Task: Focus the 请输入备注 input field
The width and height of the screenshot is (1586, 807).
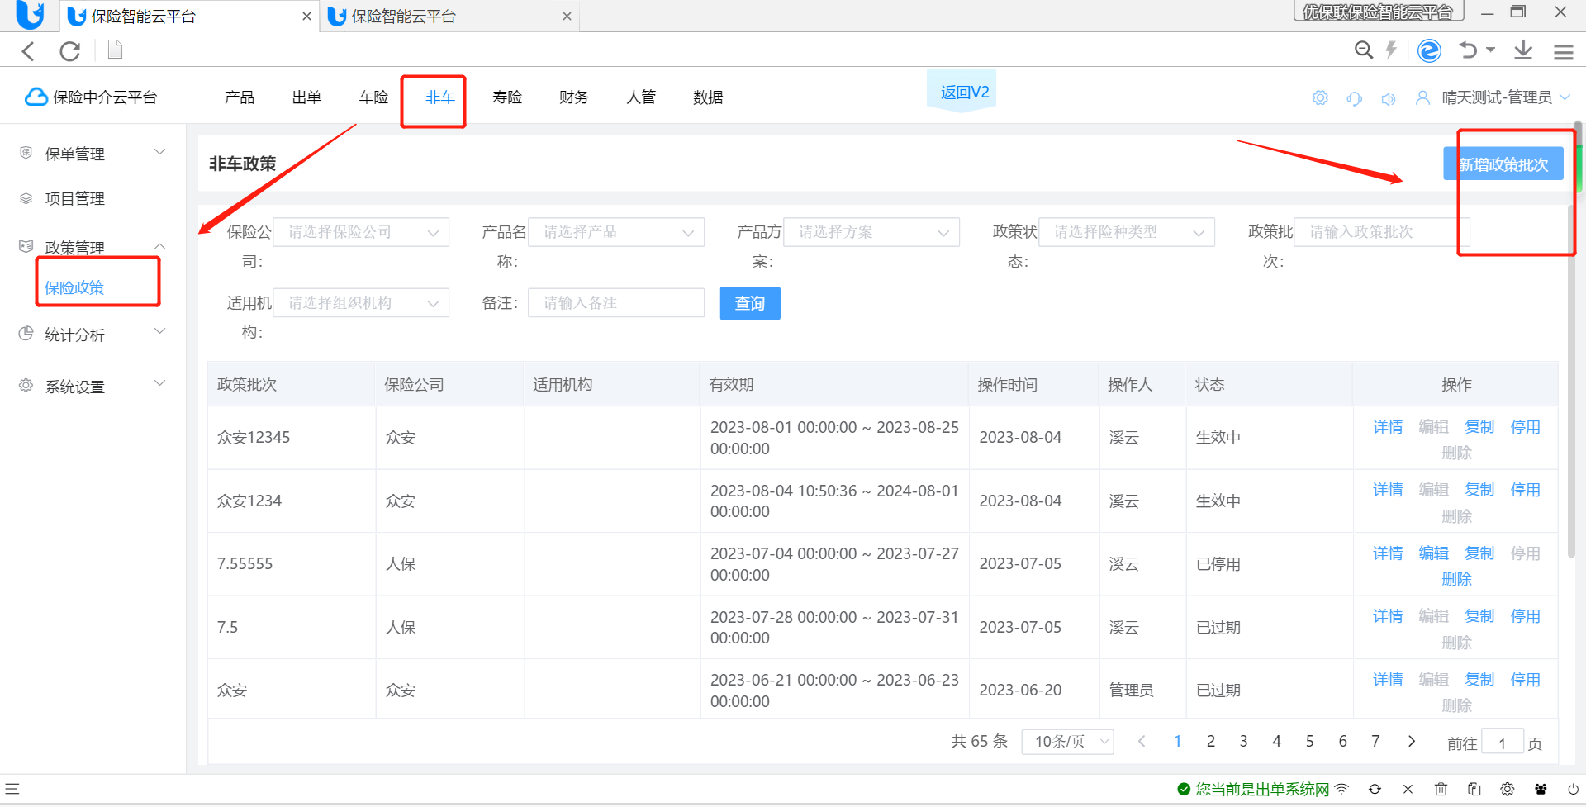Action: pyautogui.click(x=616, y=303)
